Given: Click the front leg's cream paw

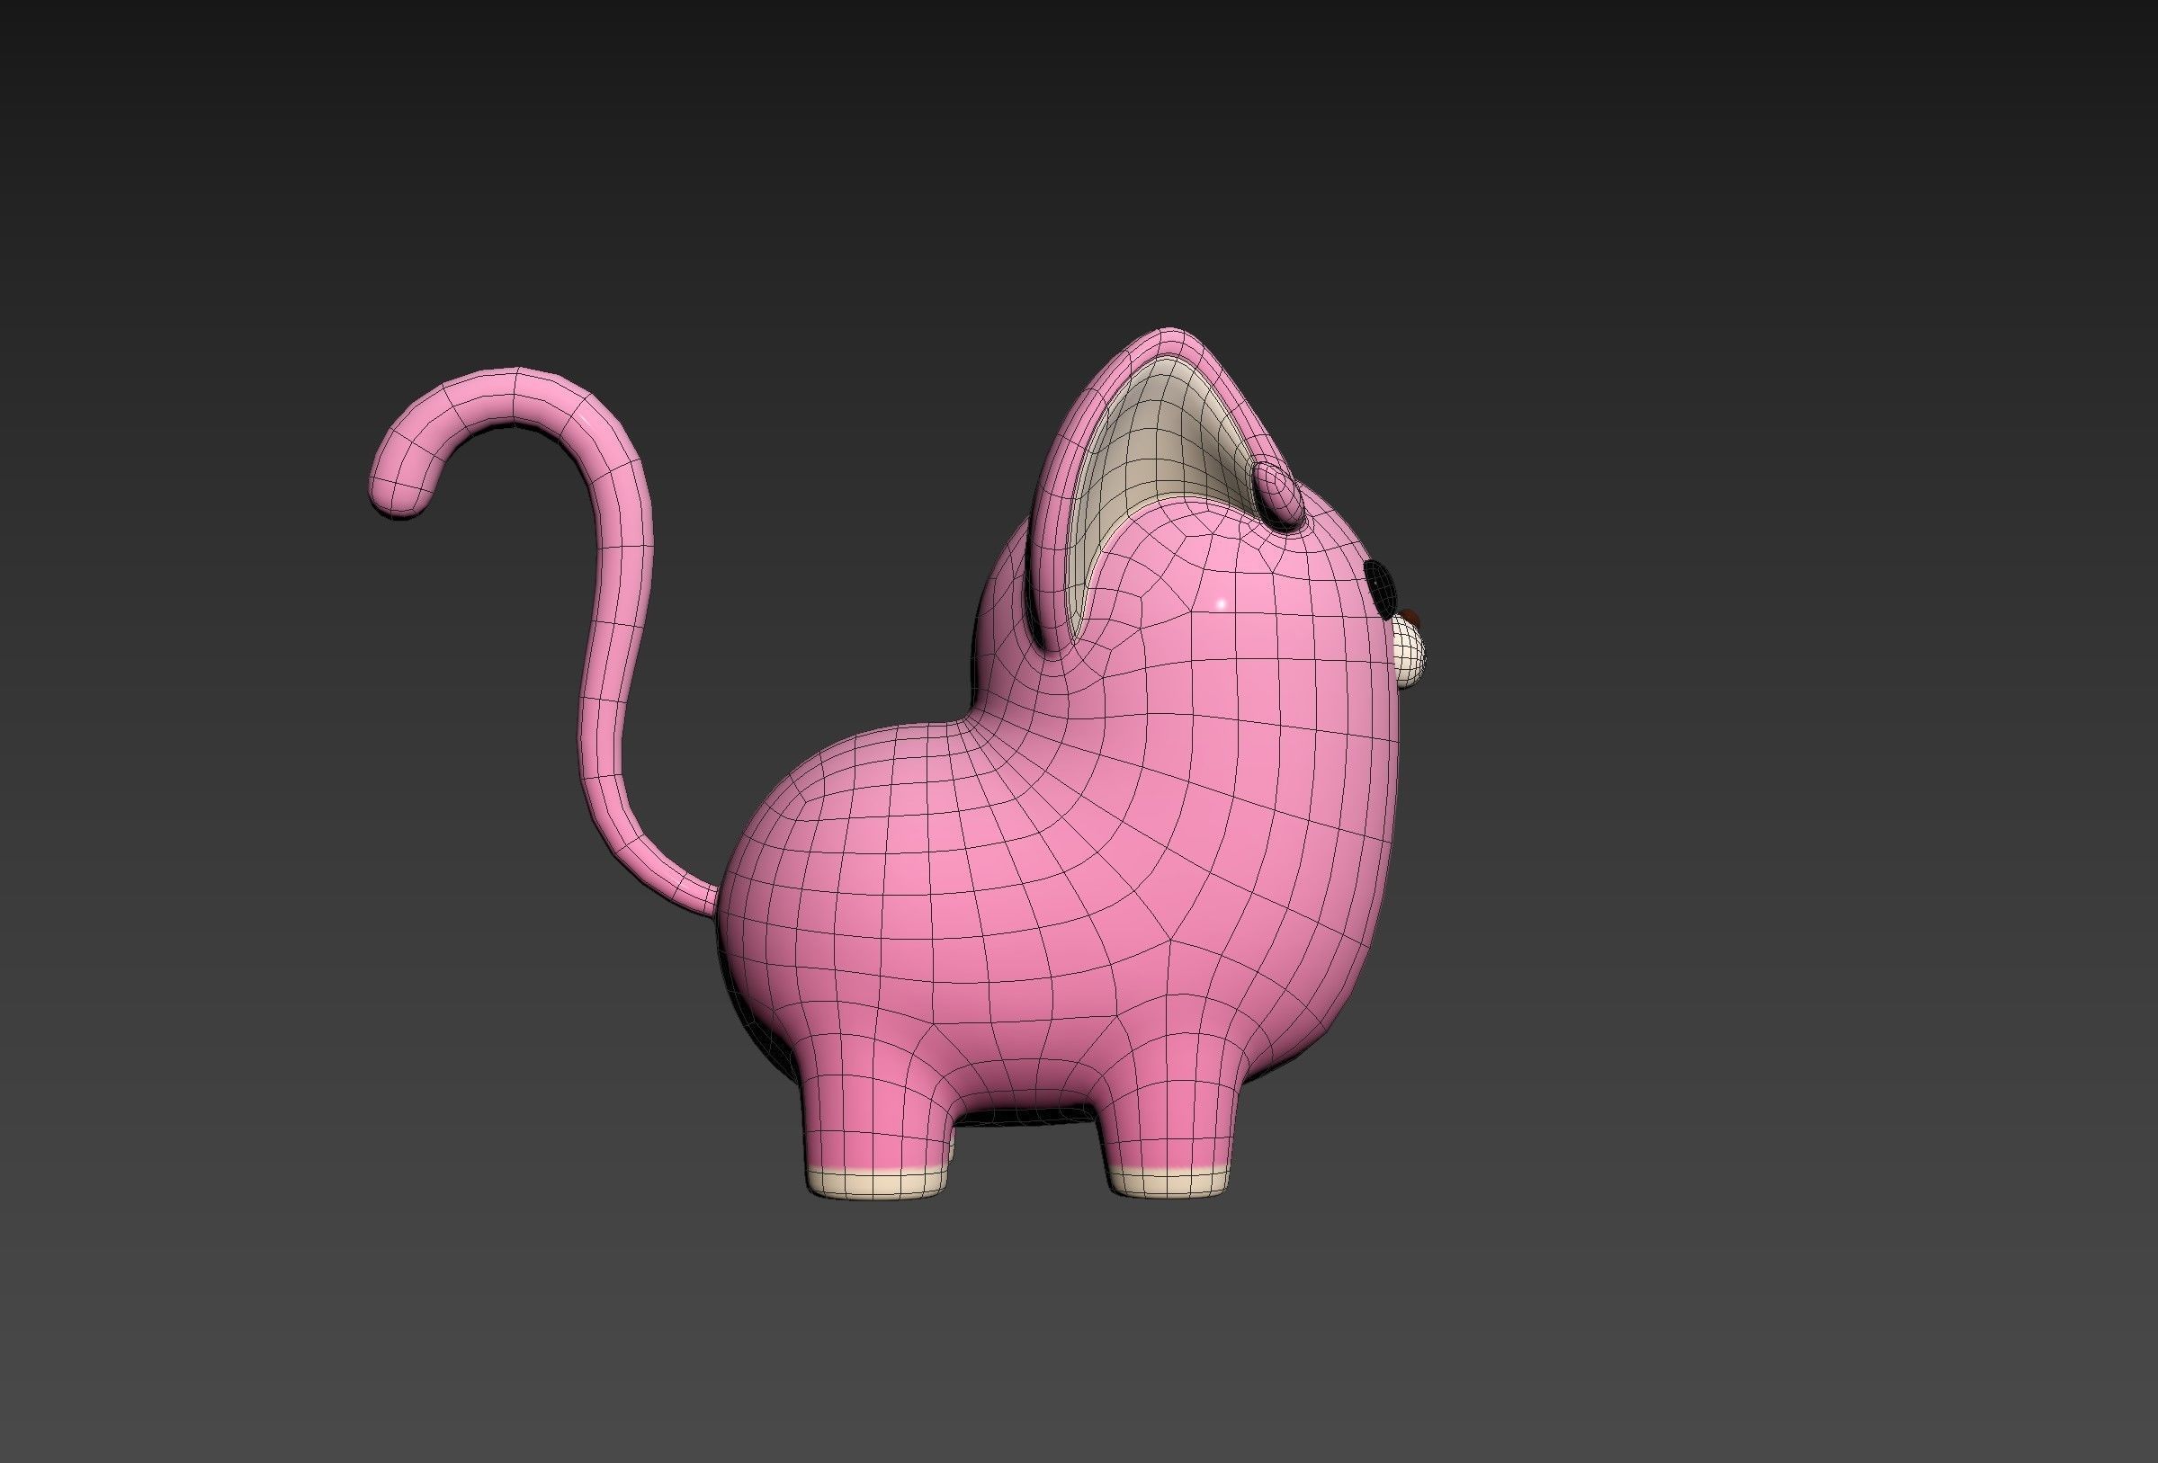Looking at the screenshot, I should (1168, 1182).
